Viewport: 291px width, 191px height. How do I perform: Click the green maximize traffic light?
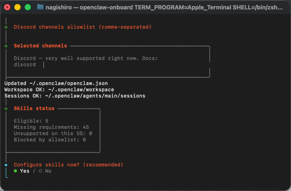[x=27, y=7]
